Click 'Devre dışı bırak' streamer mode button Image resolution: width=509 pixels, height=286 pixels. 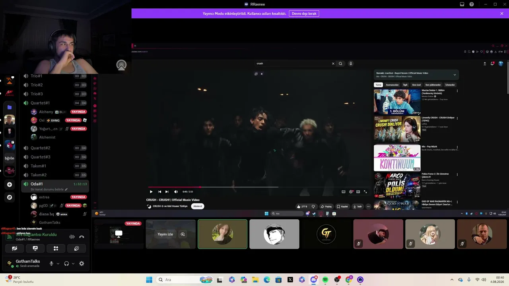click(x=304, y=14)
